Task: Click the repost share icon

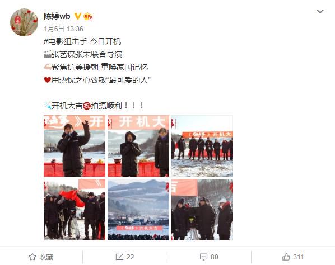Action: (x=119, y=257)
